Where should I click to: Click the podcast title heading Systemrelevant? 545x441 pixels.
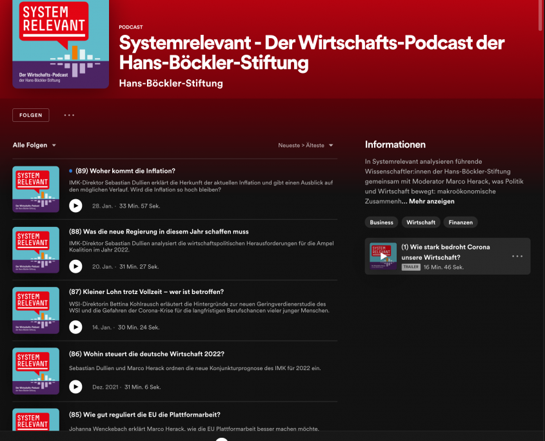[x=312, y=52]
